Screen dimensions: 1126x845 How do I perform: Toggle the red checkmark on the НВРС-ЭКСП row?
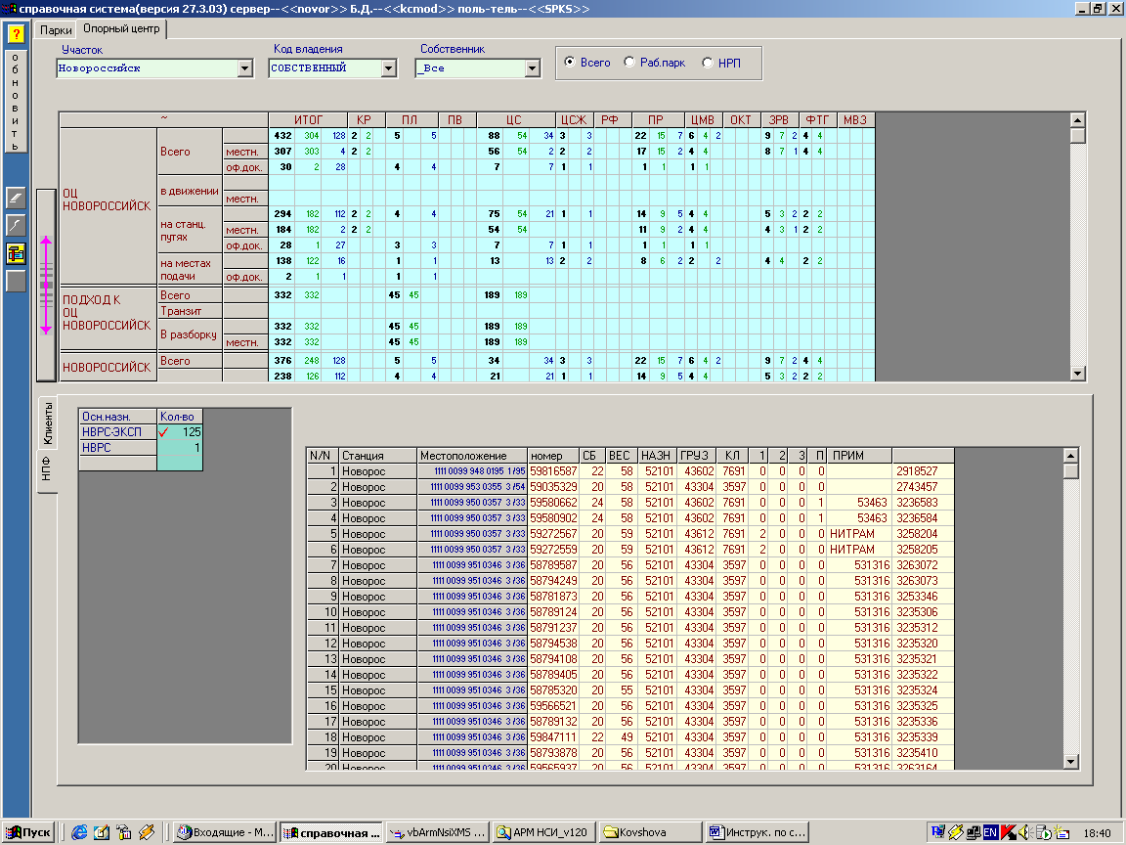164,432
